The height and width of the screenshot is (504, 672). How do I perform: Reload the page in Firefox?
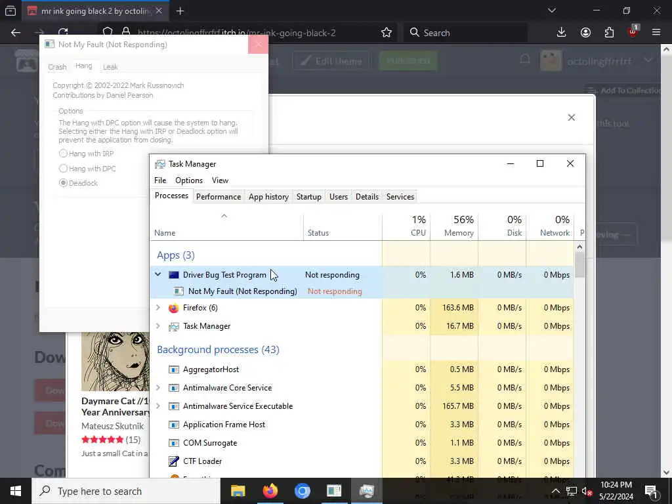63,33
